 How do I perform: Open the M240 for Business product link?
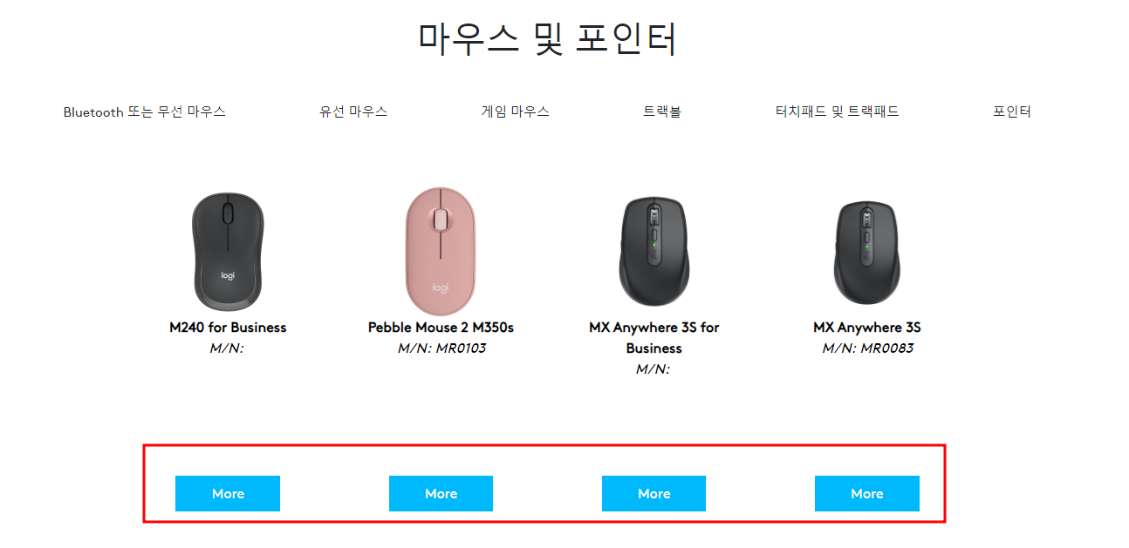coord(227,327)
